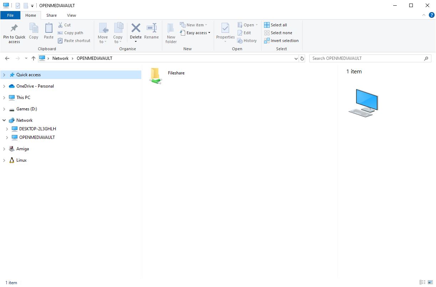
Task: Switch to the Home ribbon tab
Action: [31, 15]
